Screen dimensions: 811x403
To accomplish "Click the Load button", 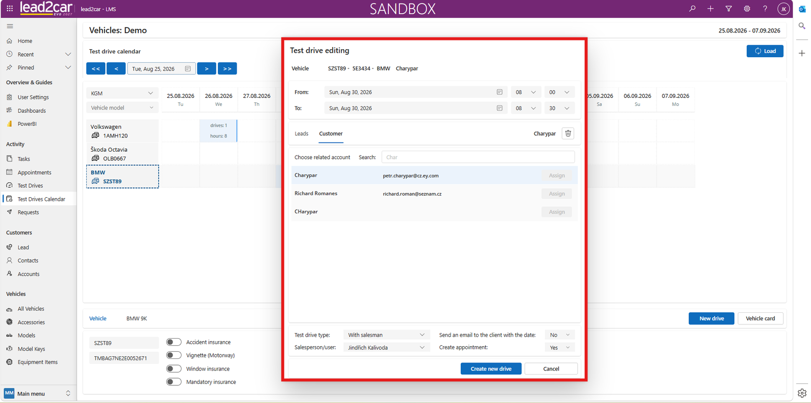I will (x=765, y=51).
